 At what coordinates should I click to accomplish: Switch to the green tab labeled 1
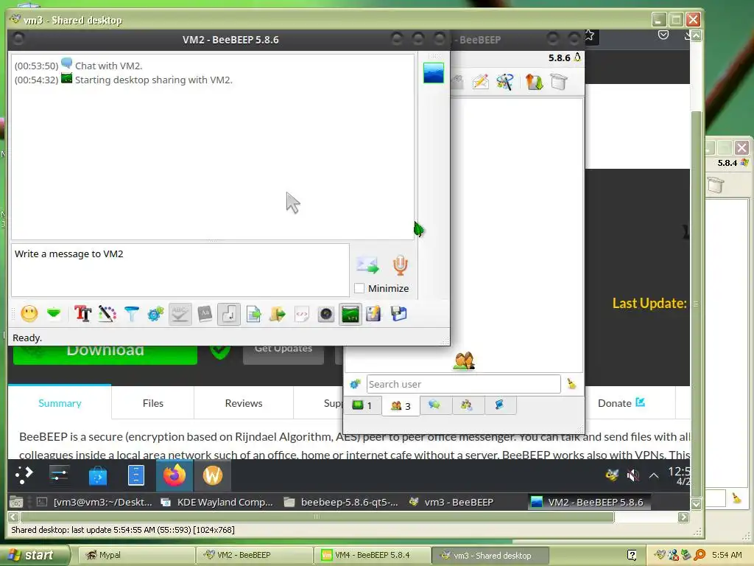(x=362, y=405)
